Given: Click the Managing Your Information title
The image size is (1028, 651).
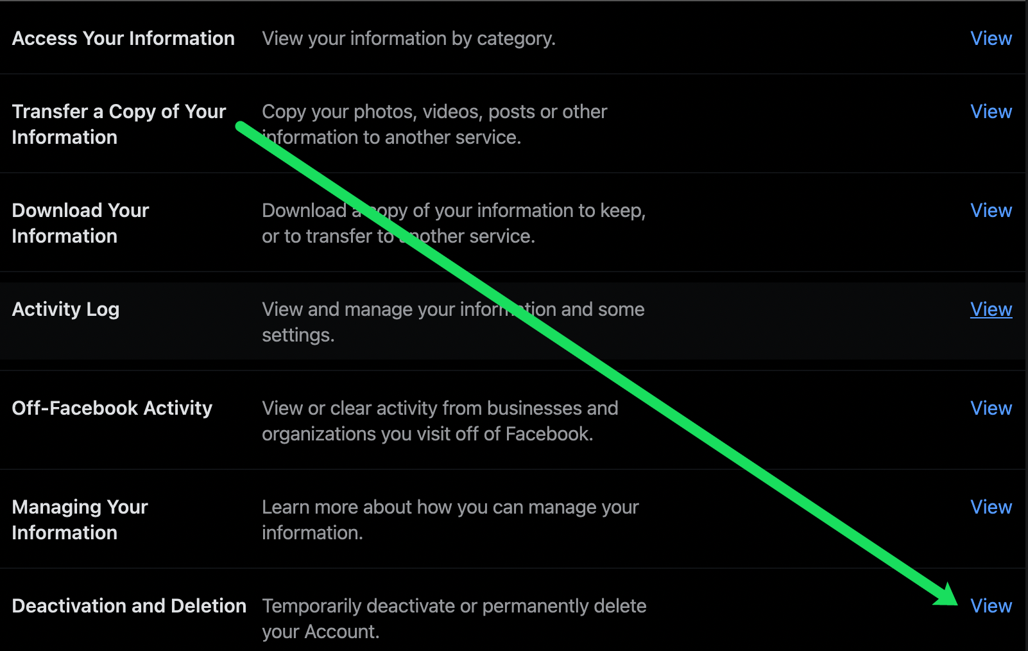Looking at the screenshot, I should click(x=80, y=520).
